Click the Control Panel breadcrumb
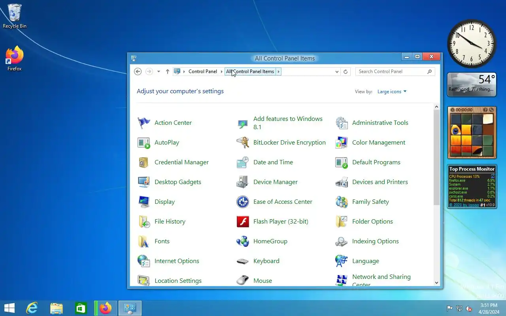506x316 pixels. pos(203,71)
